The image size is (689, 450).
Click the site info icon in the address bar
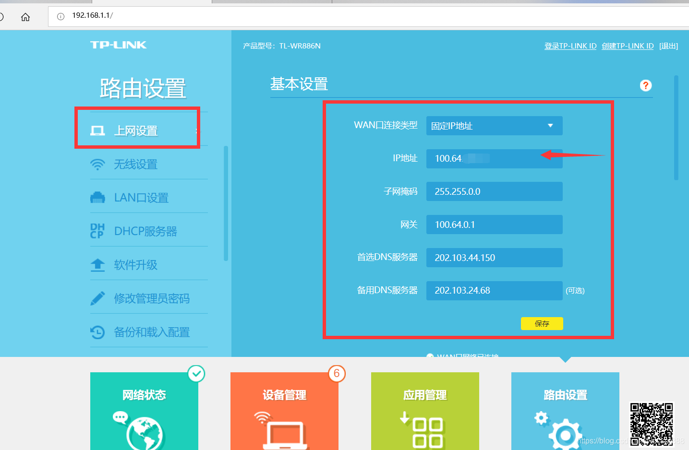pyautogui.click(x=60, y=16)
